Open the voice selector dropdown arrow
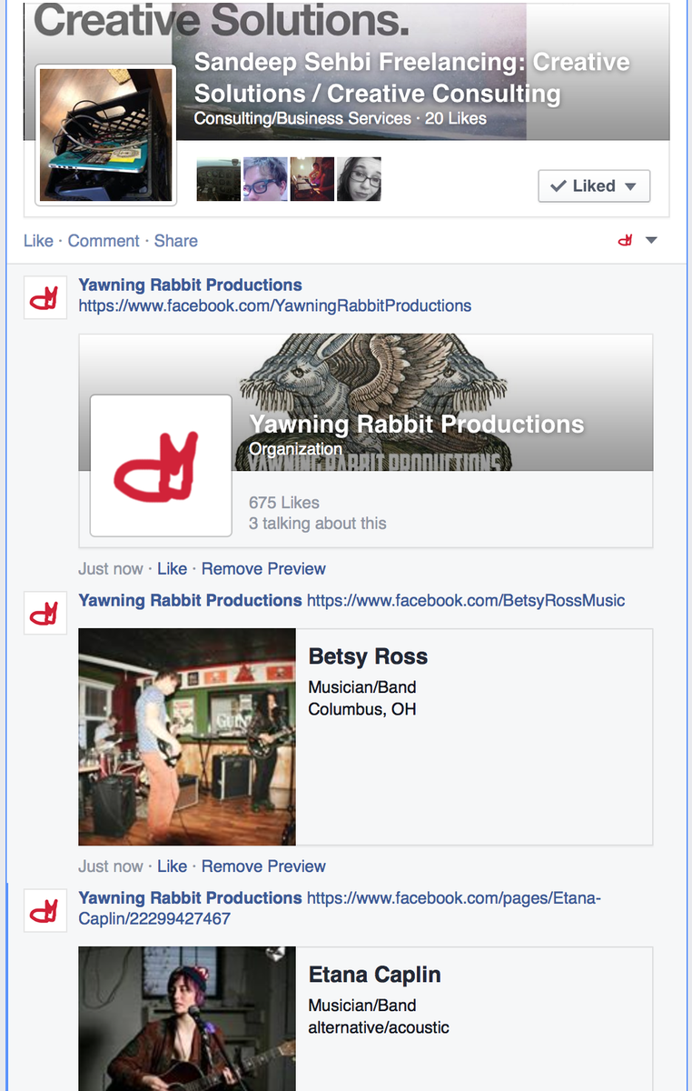 point(651,241)
